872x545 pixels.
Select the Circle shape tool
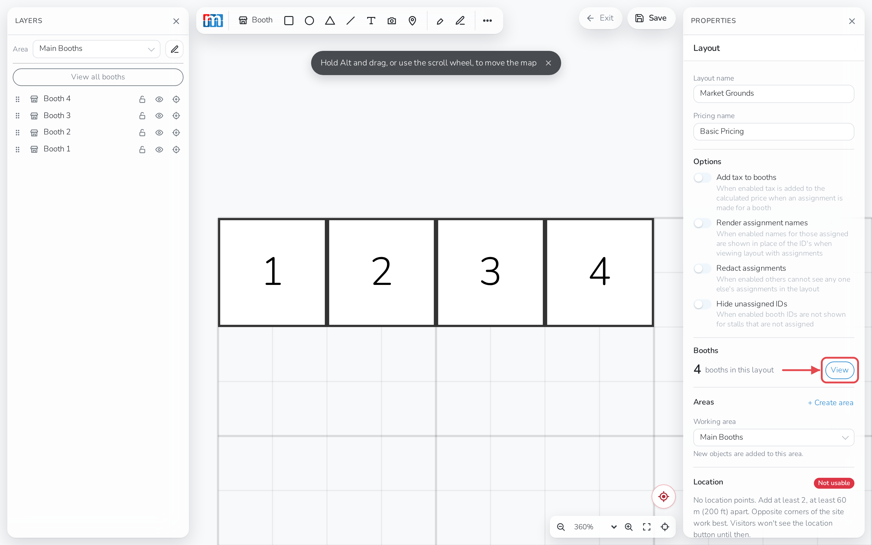(x=309, y=21)
